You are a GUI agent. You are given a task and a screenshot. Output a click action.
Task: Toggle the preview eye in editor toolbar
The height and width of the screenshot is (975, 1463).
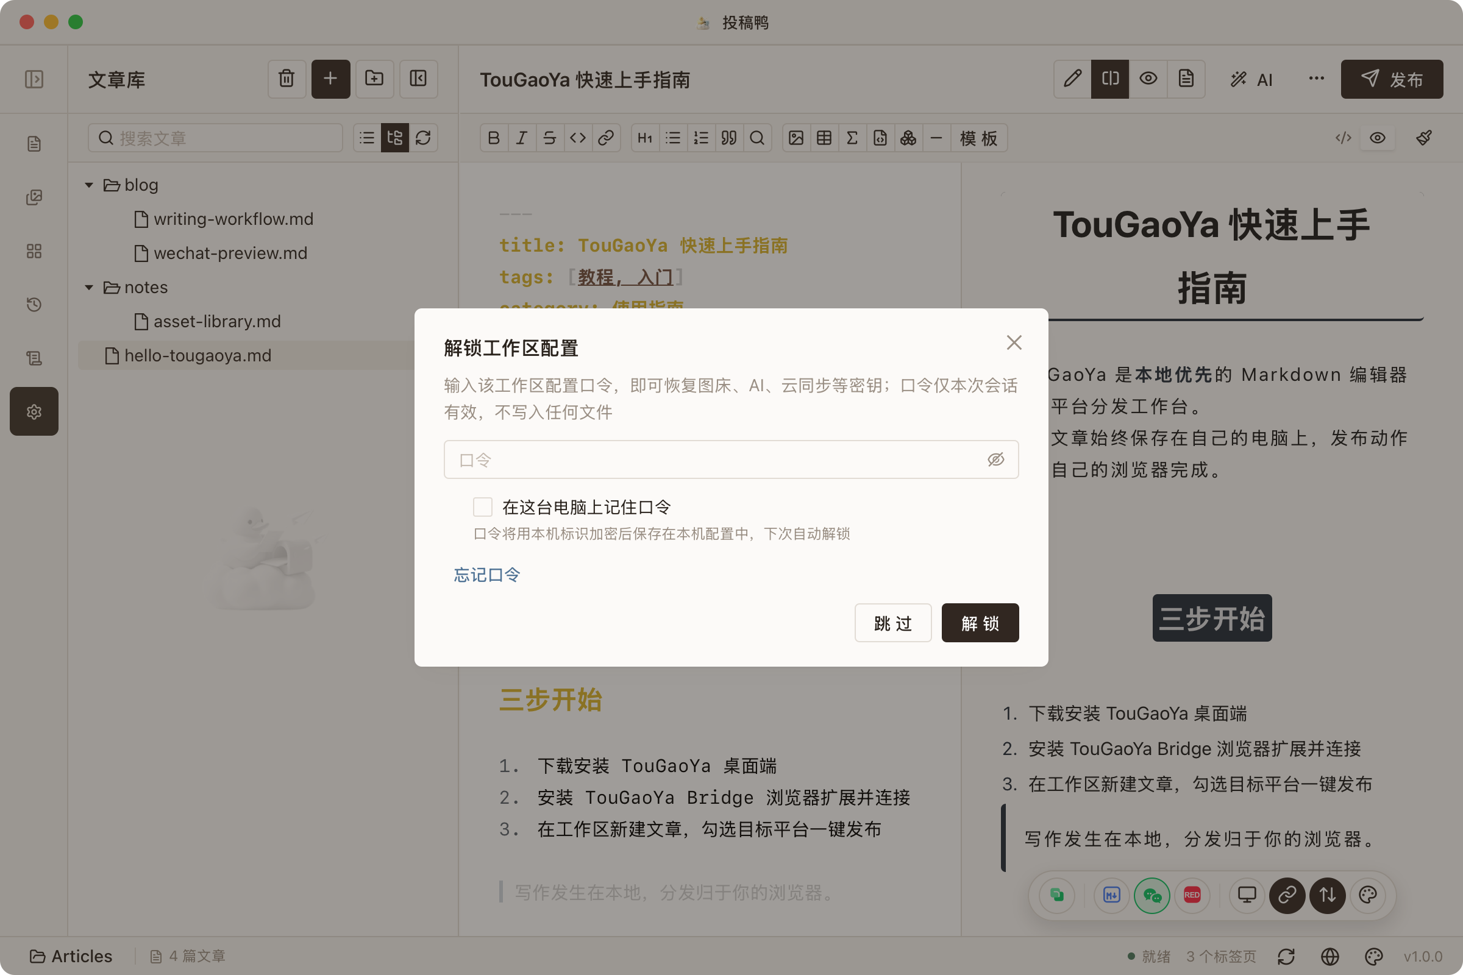pyautogui.click(x=1378, y=138)
